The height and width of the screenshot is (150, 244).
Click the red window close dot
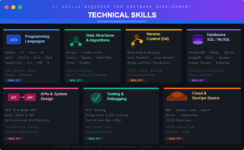point(6,7)
